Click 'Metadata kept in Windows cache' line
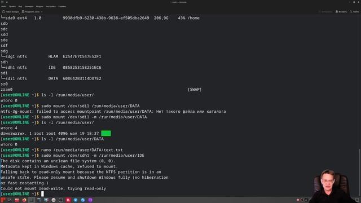 [59, 166]
